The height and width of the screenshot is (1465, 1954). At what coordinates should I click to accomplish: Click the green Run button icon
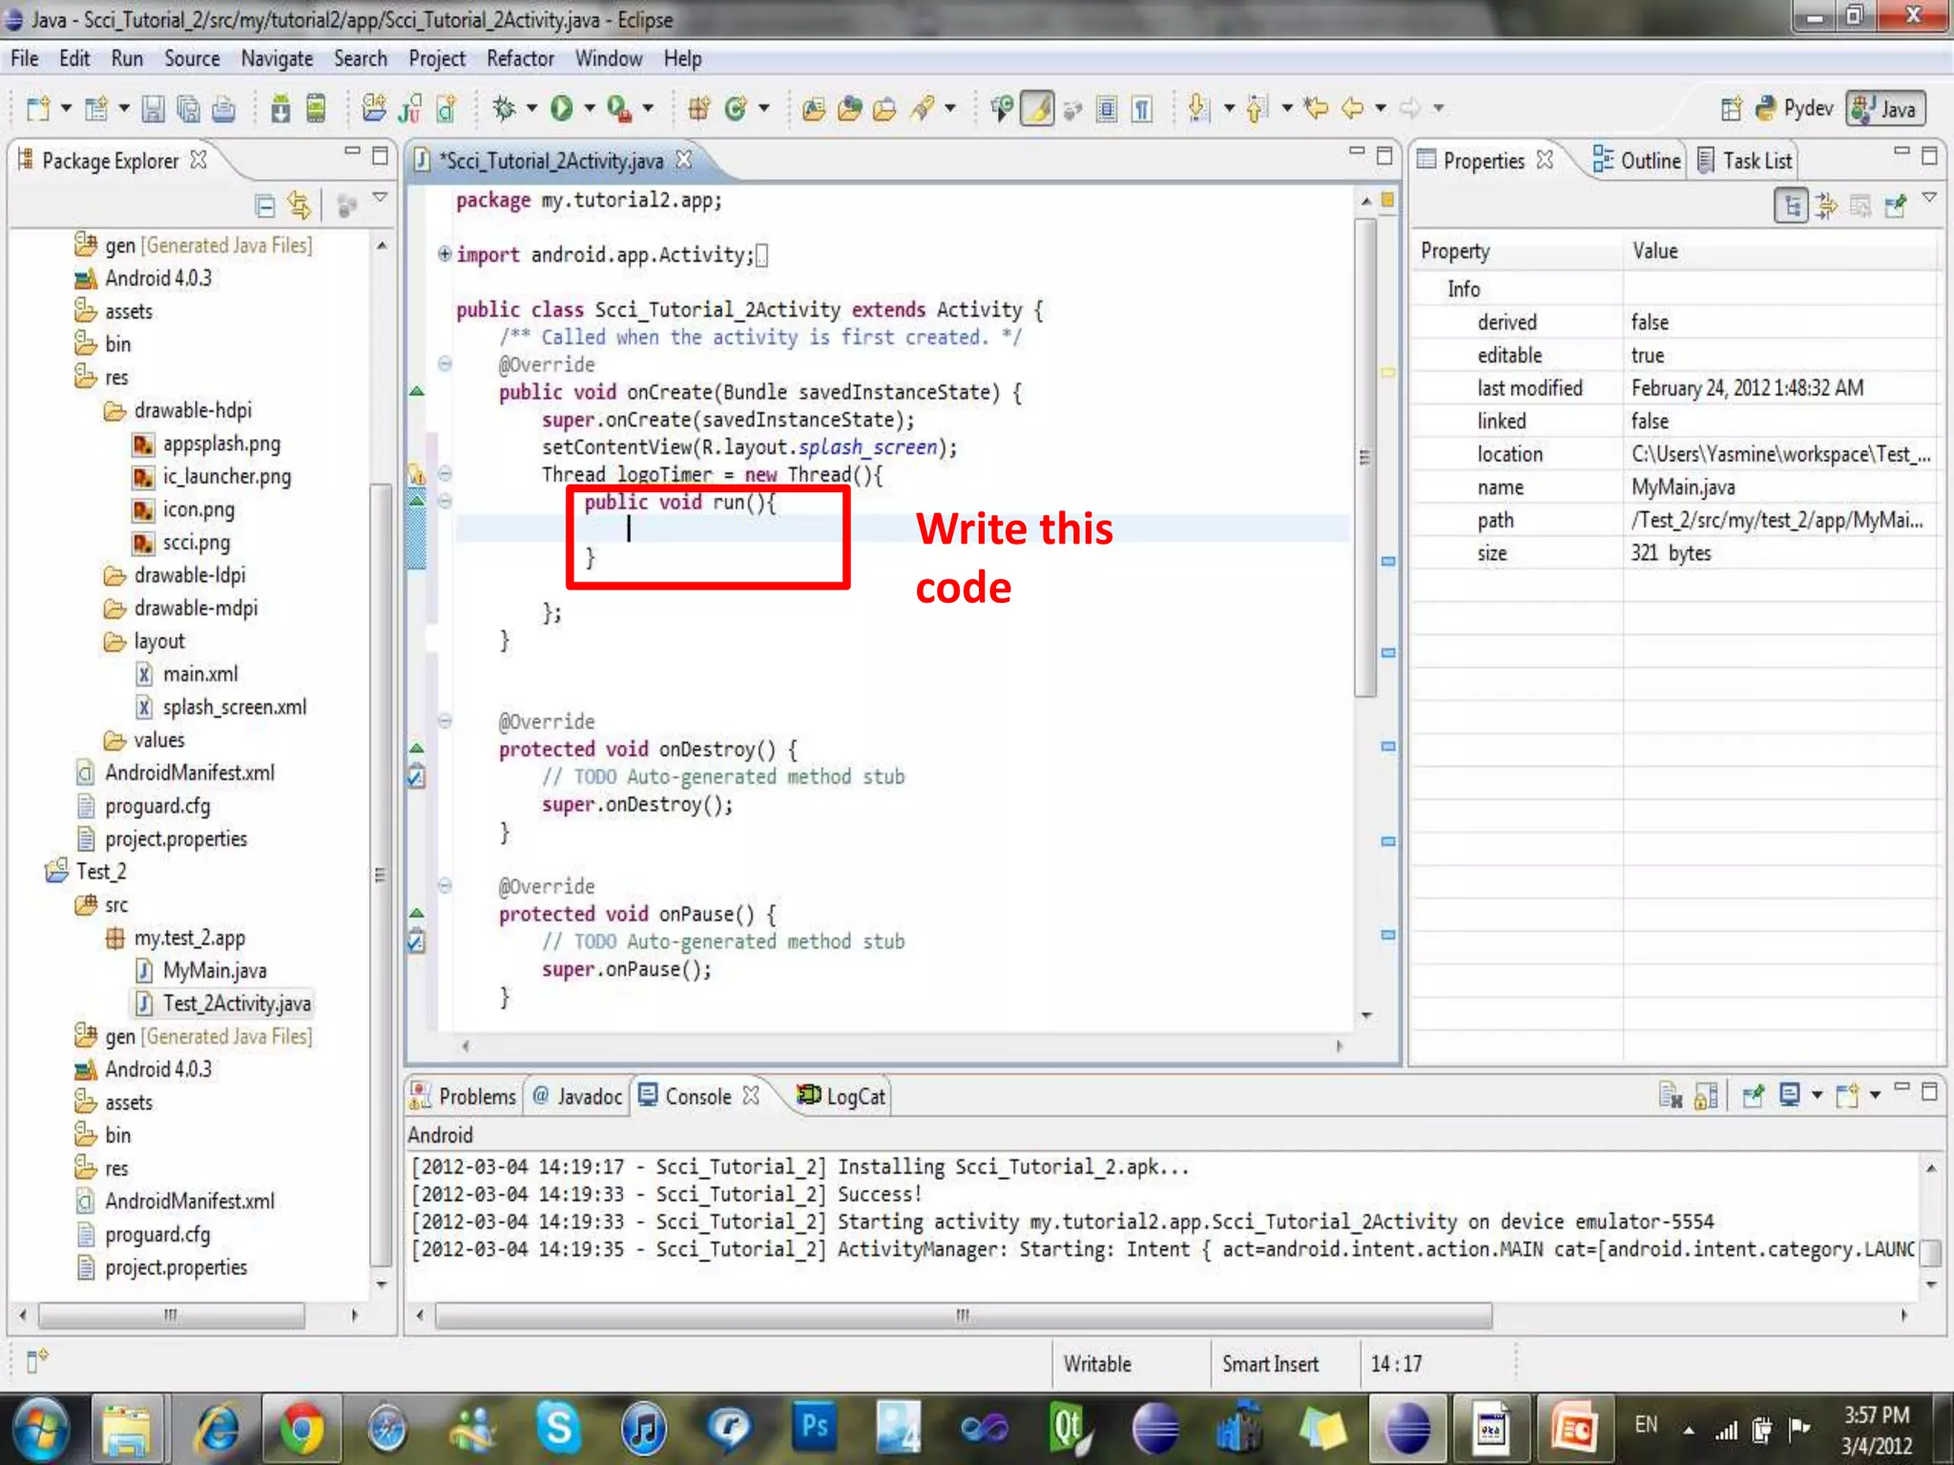pos(562,109)
